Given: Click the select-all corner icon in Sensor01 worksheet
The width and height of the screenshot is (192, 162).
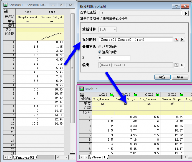Looking at the screenshot, I should click(x=6, y=11).
